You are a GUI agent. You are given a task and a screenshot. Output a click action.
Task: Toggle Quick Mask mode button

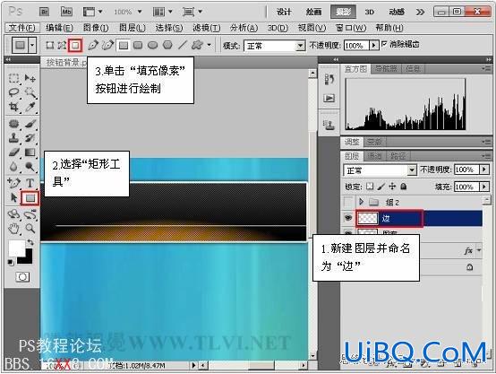tap(22, 277)
